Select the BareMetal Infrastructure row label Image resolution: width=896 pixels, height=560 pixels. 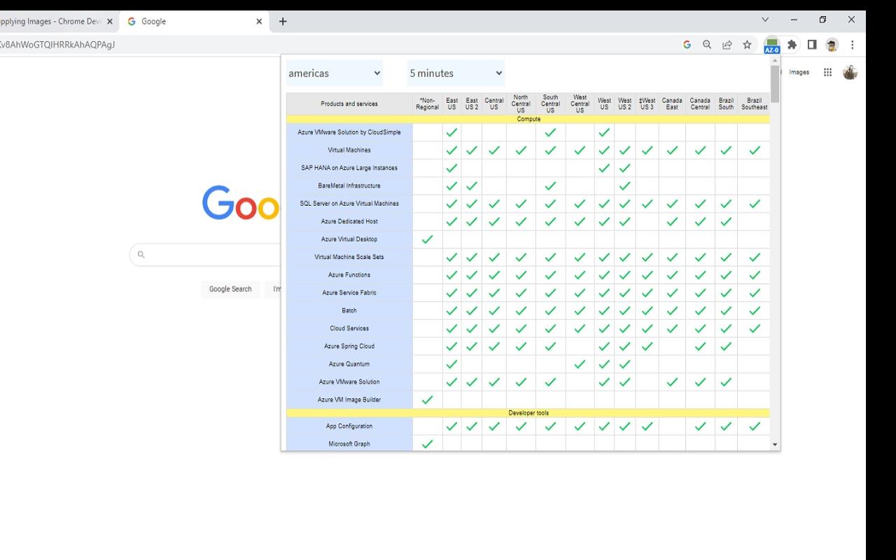pyautogui.click(x=349, y=186)
